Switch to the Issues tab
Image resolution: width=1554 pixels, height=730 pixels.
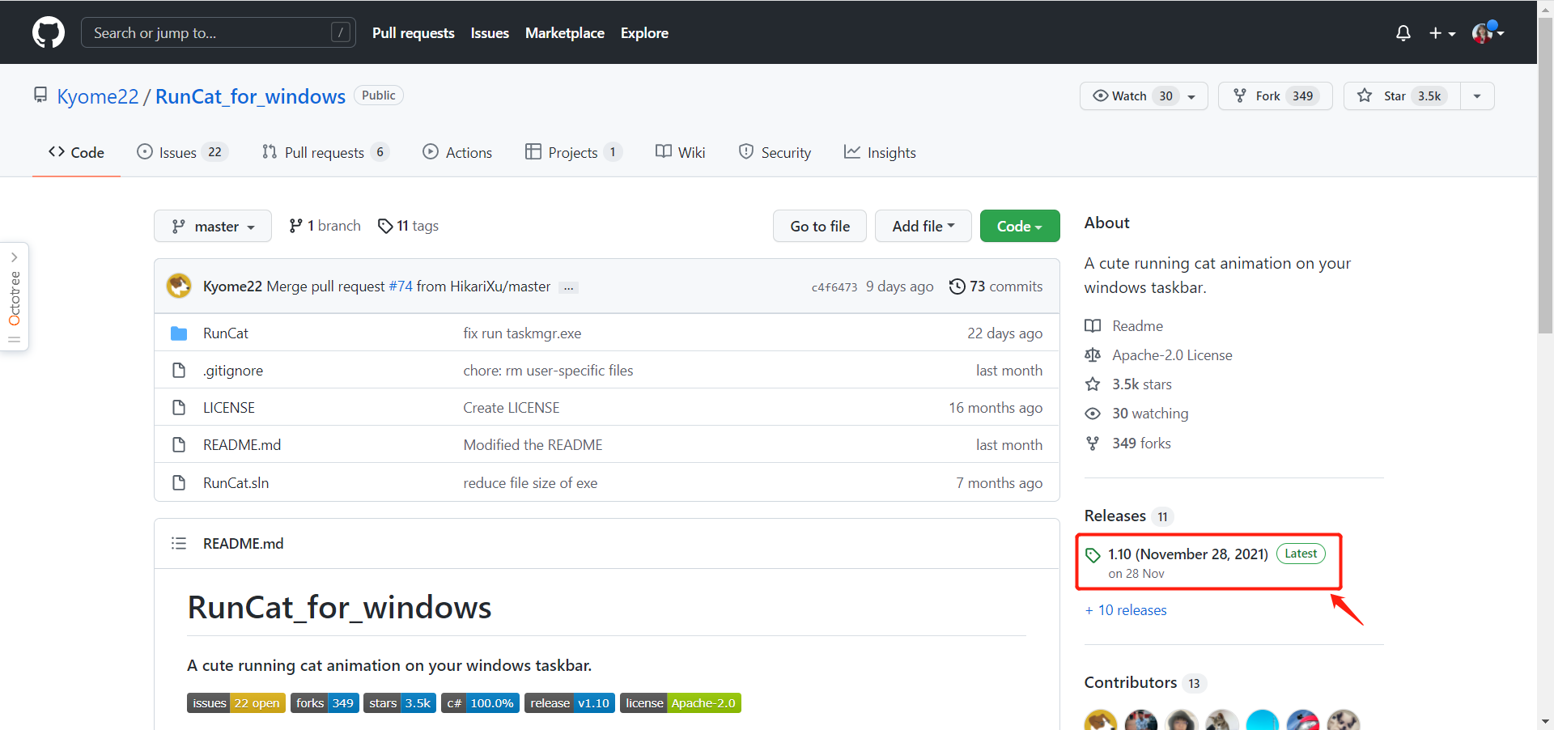[182, 152]
